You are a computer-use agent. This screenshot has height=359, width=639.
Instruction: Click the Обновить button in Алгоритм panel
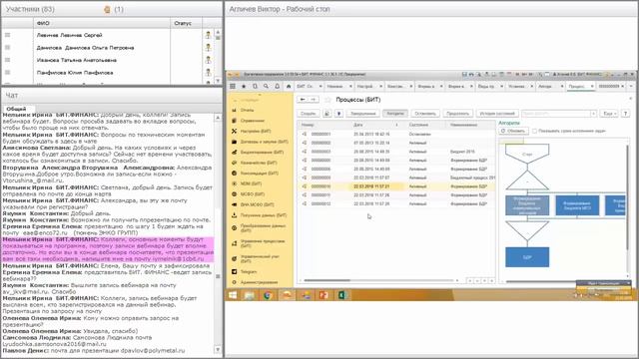tap(513, 131)
